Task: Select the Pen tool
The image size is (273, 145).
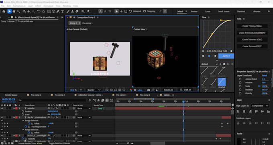Action: 58,12
